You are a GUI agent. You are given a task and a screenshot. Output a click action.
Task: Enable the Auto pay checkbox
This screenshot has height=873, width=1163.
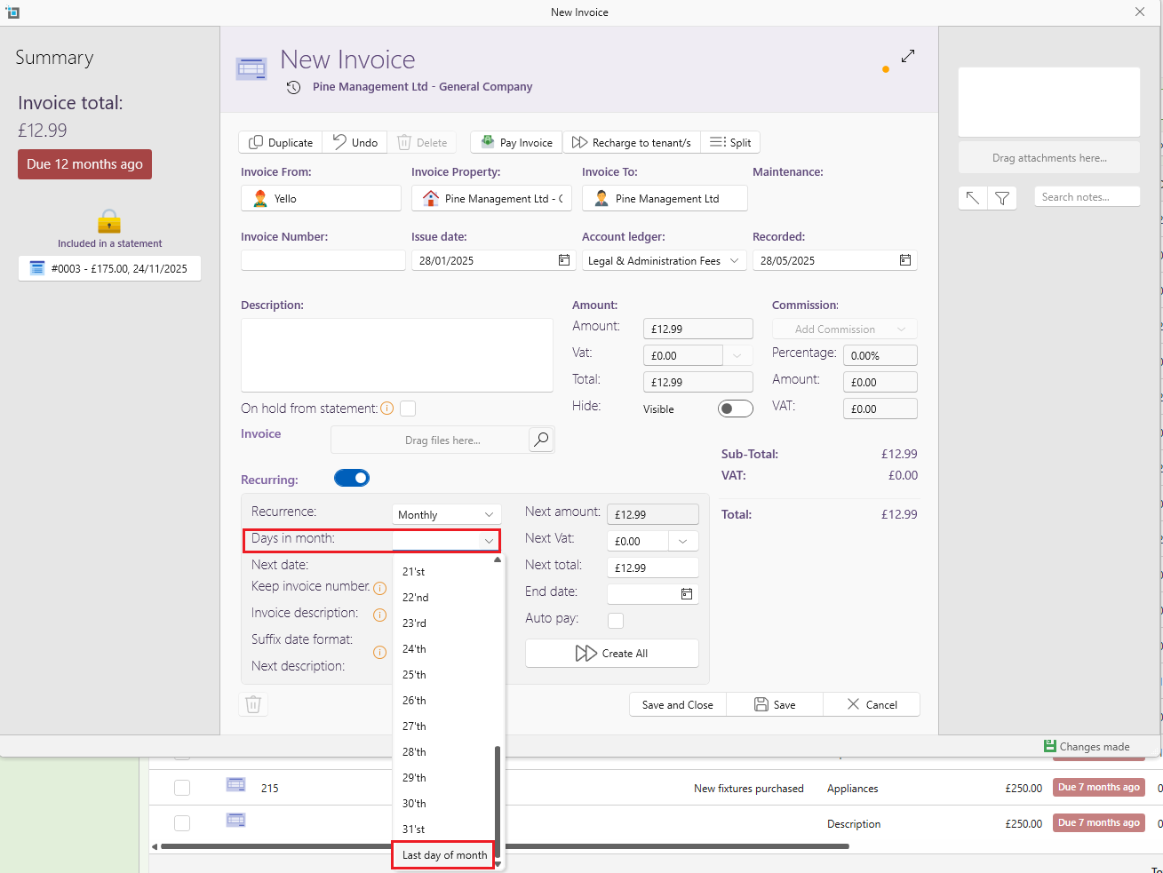pos(616,621)
